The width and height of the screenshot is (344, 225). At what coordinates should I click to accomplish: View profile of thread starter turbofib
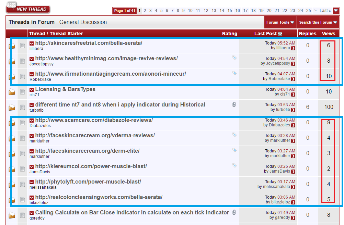coord(36,110)
